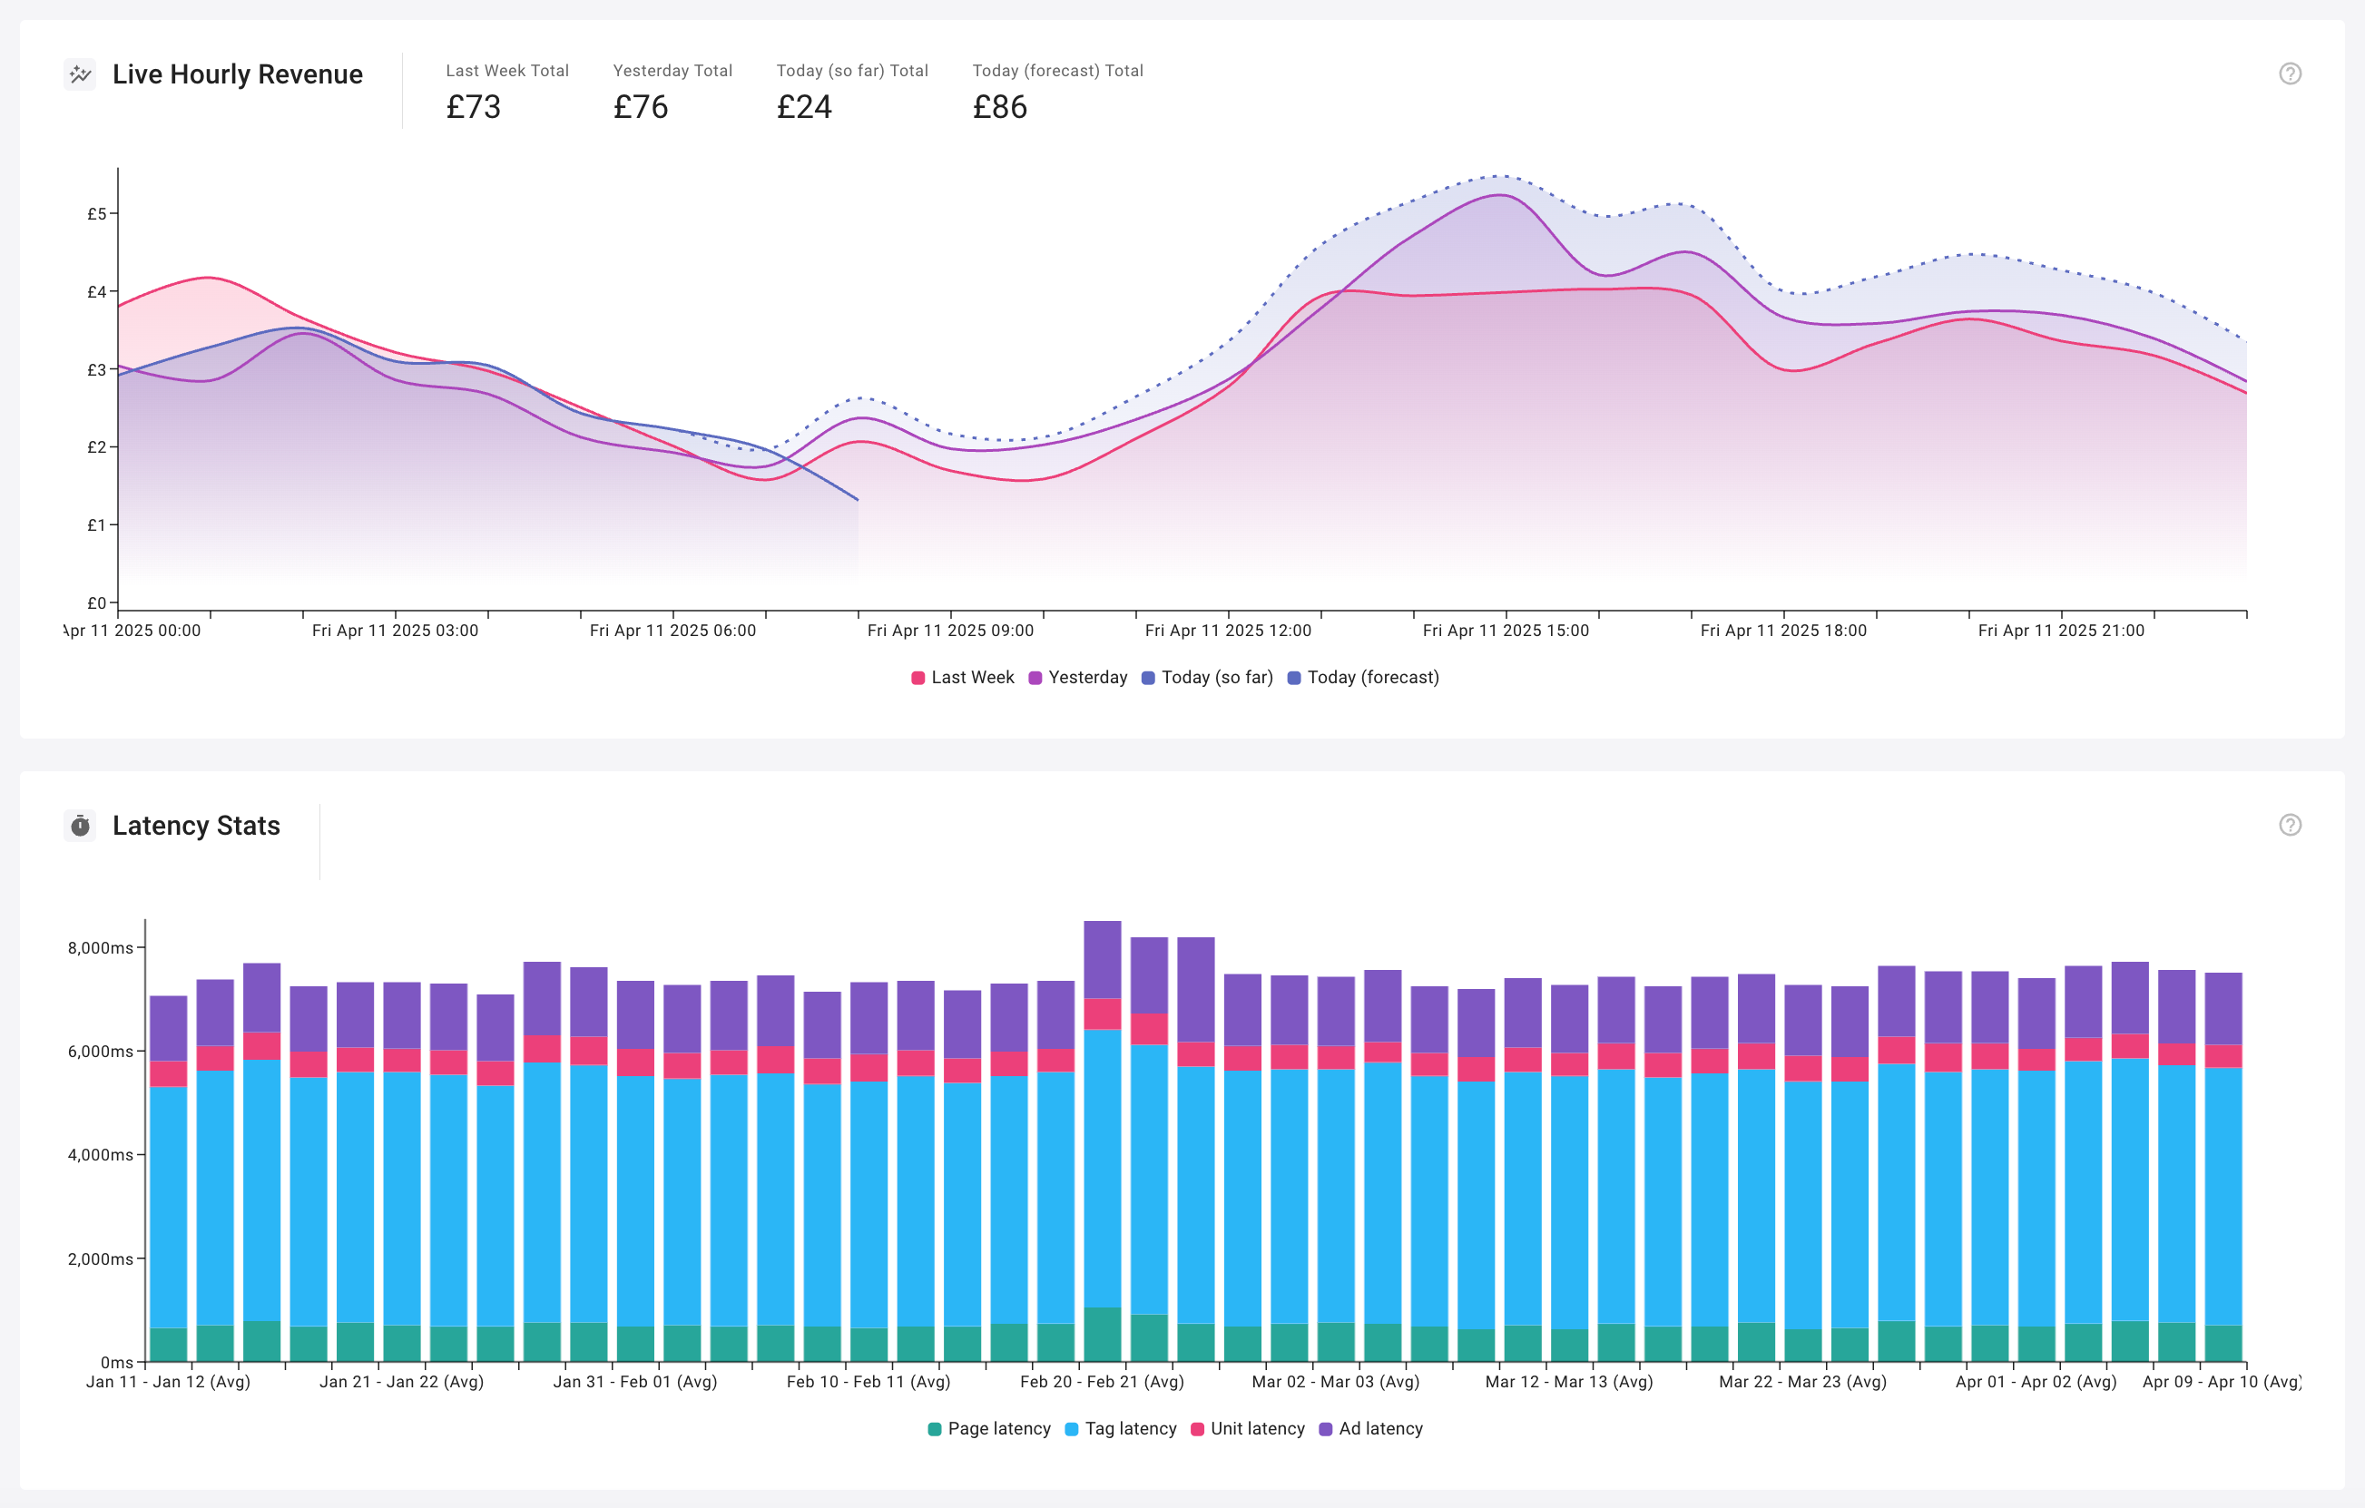Toggle the Last Week legend series
Viewport: 2365px width, 1508px height.
pyautogui.click(x=963, y=678)
